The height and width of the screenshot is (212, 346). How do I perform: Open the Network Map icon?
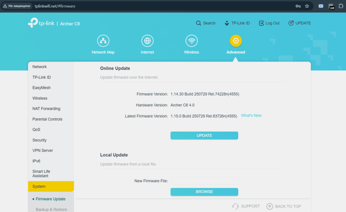click(x=103, y=41)
